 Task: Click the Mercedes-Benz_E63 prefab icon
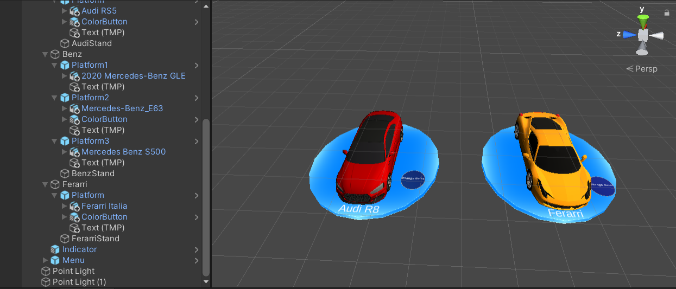[x=75, y=108]
